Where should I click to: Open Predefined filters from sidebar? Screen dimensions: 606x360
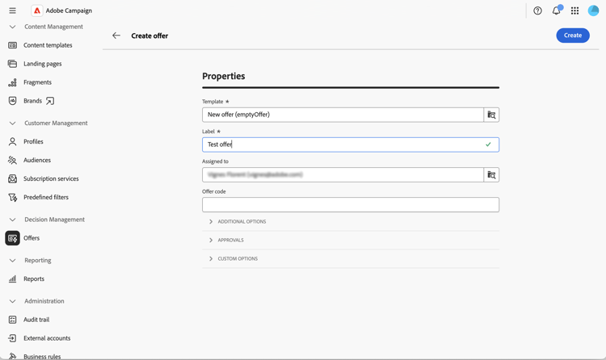click(46, 198)
